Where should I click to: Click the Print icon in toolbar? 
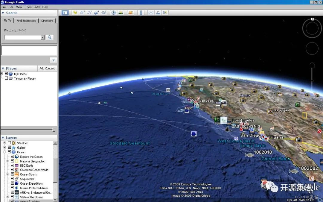158,13
